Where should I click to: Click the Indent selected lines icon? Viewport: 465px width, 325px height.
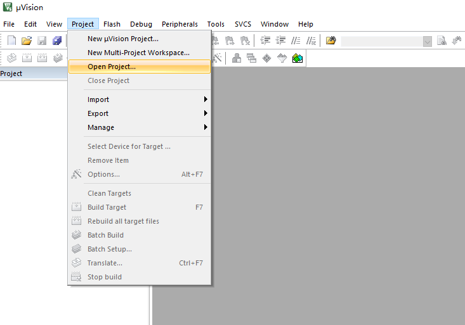(x=266, y=41)
